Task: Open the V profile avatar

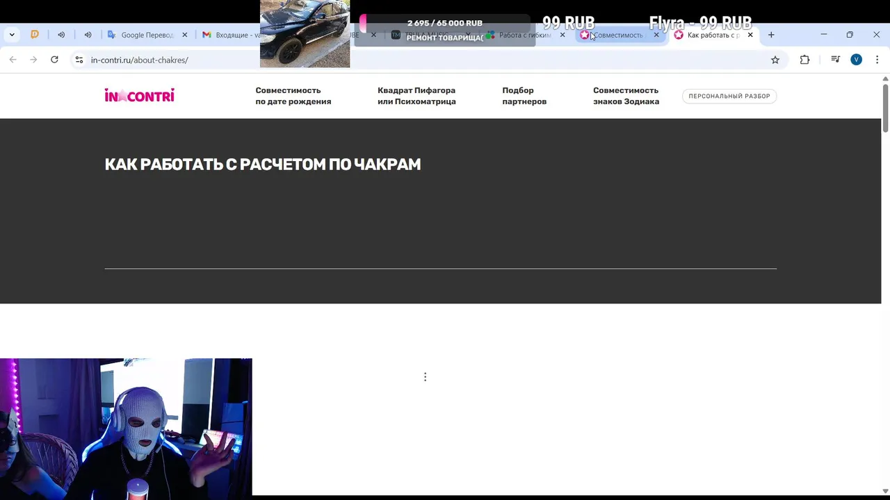Action: [x=857, y=60]
